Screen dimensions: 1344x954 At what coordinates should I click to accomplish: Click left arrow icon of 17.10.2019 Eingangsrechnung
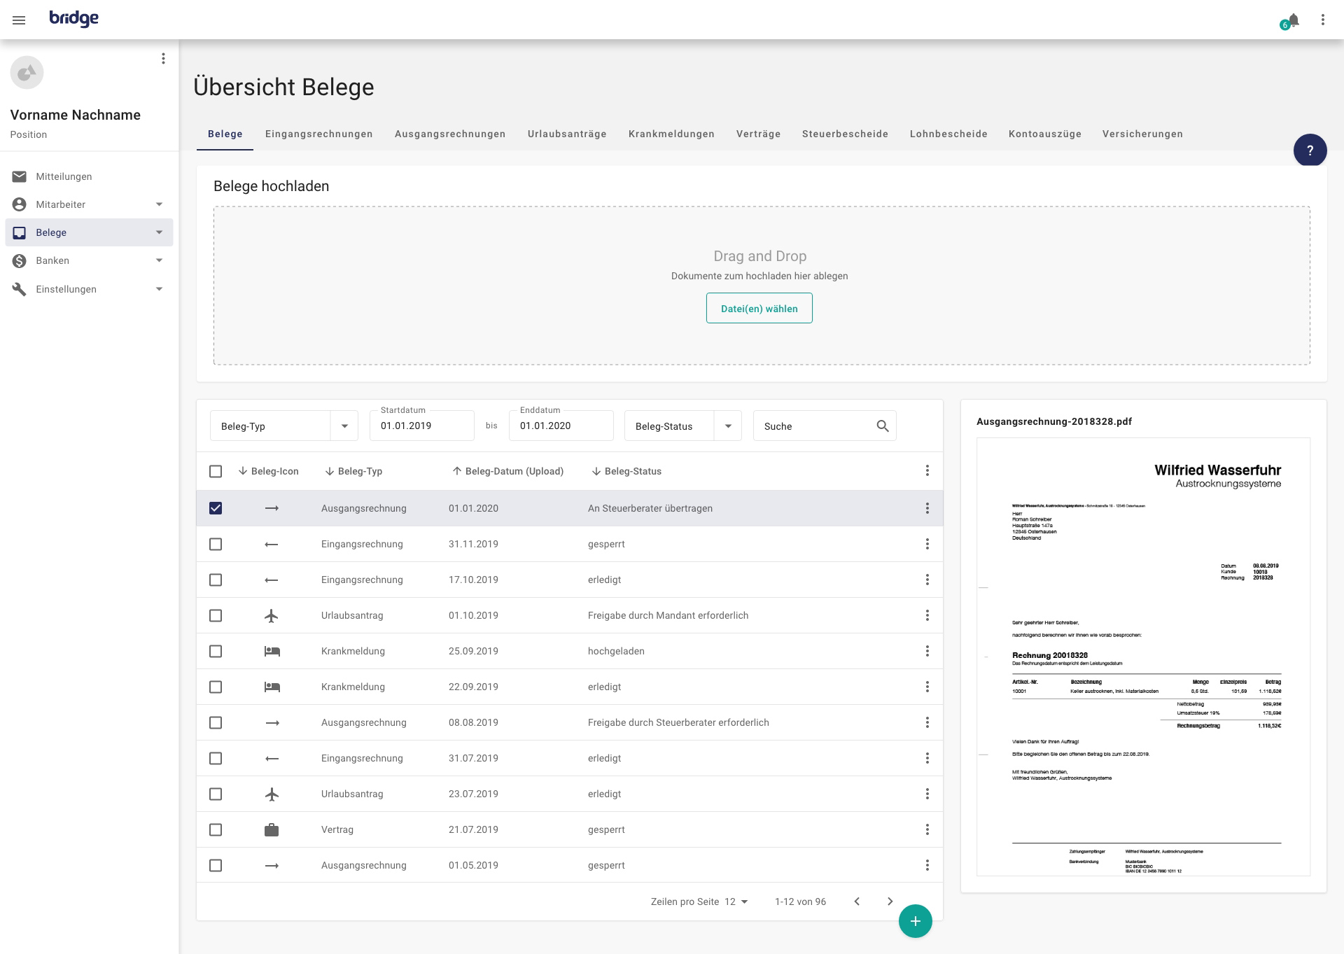coord(272,580)
